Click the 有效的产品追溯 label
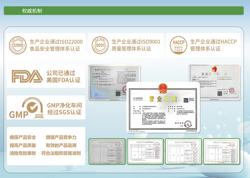 pos(61,145)
